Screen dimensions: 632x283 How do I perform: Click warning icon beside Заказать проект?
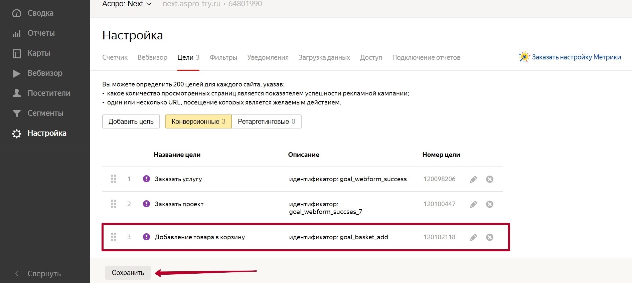[146, 204]
